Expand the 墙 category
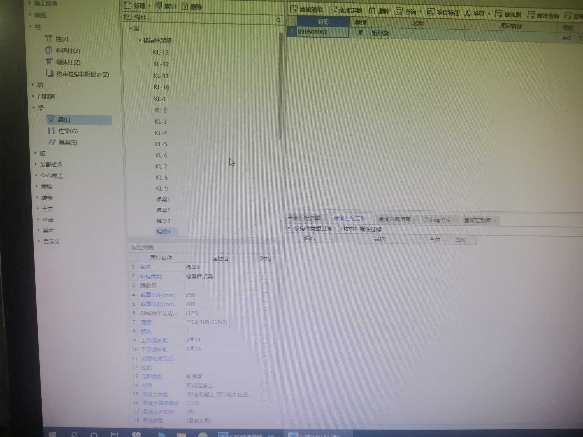583x437 pixels. point(33,85)
